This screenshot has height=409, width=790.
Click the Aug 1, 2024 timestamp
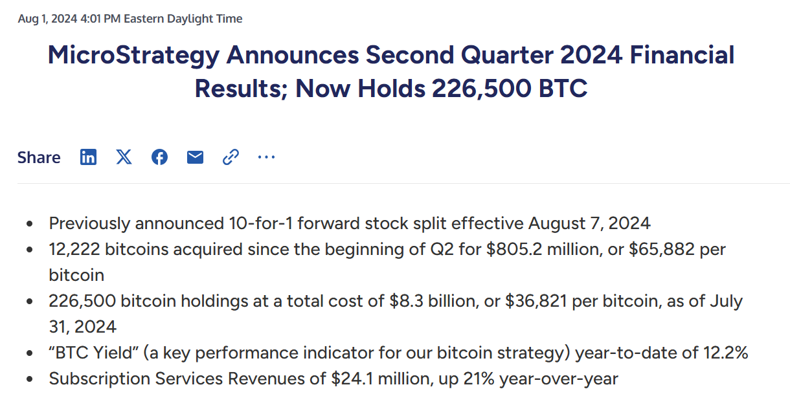(130, 19)
